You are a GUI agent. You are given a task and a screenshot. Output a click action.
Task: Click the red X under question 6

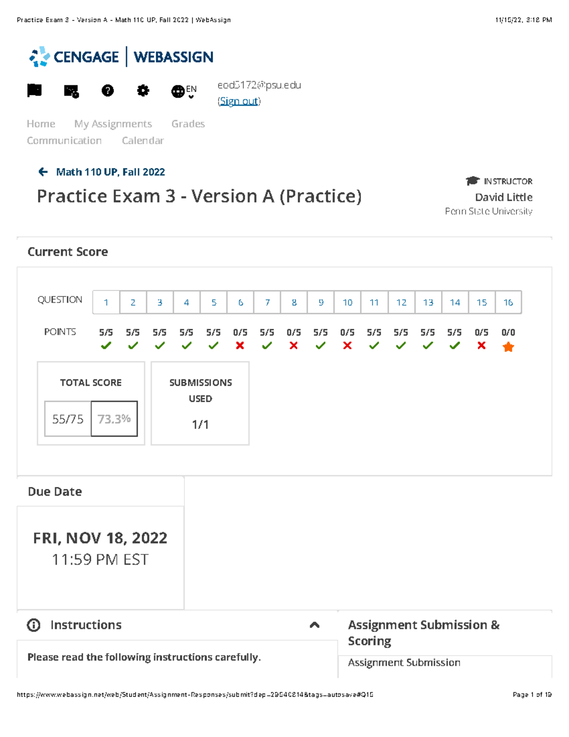pos(240,346)
